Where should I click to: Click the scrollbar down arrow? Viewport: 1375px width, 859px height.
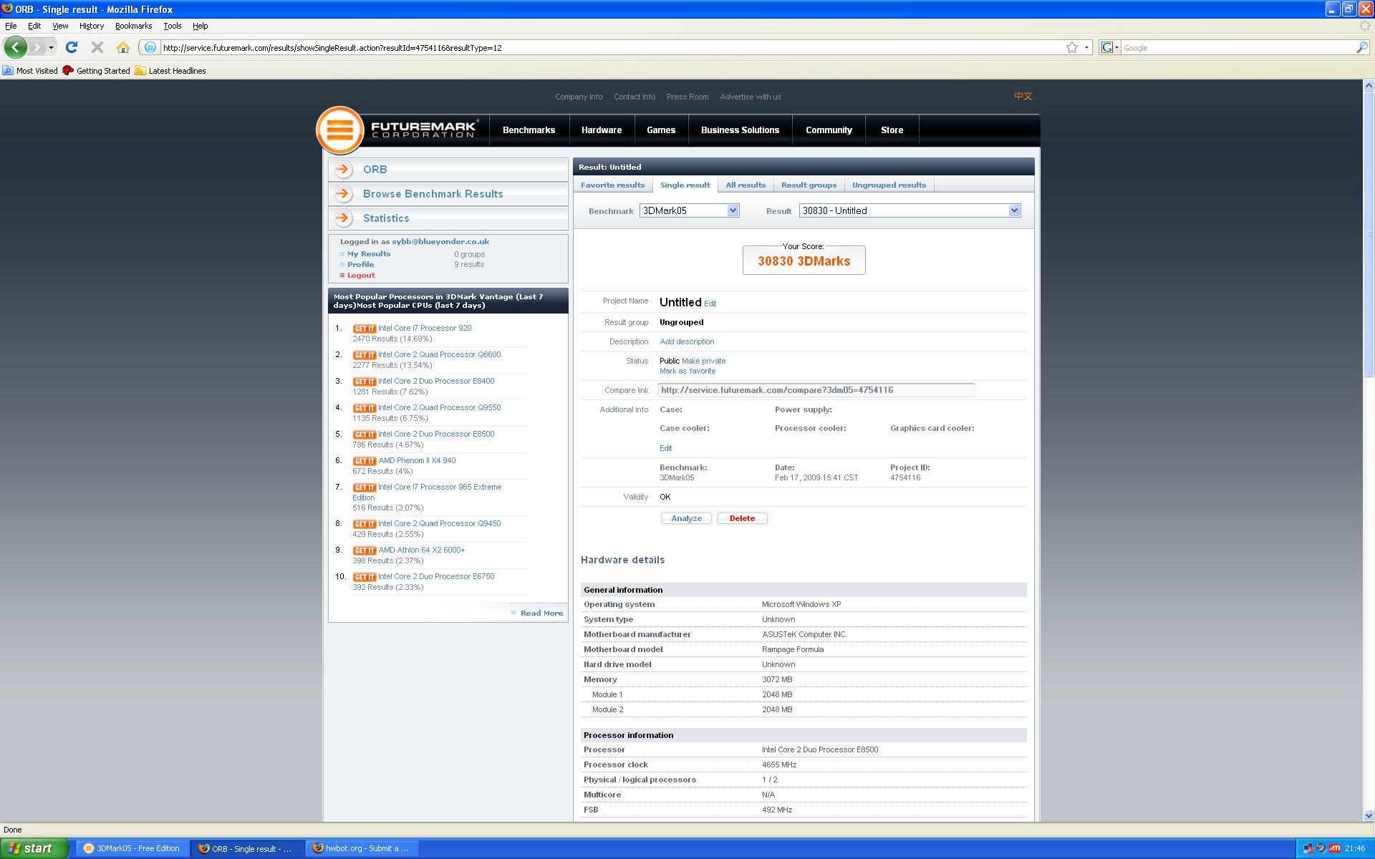[x=1369, y=815]
